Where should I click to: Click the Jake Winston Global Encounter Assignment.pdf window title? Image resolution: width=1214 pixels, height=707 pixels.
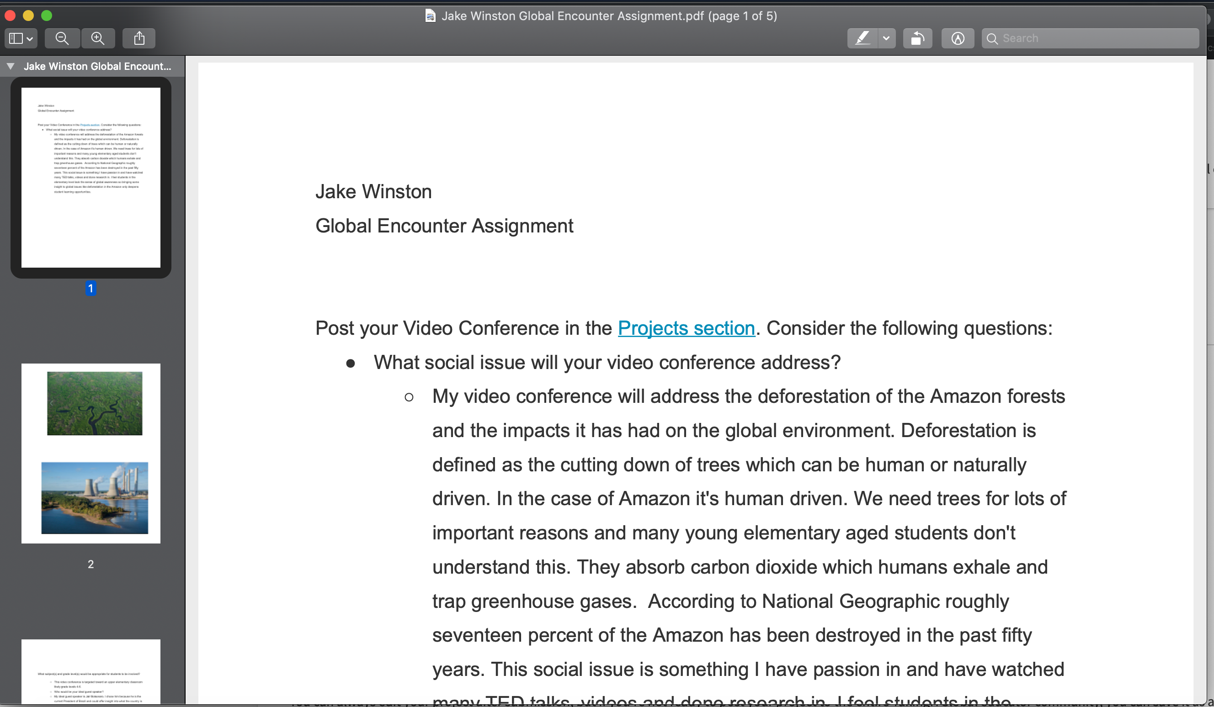pos(609,16)
